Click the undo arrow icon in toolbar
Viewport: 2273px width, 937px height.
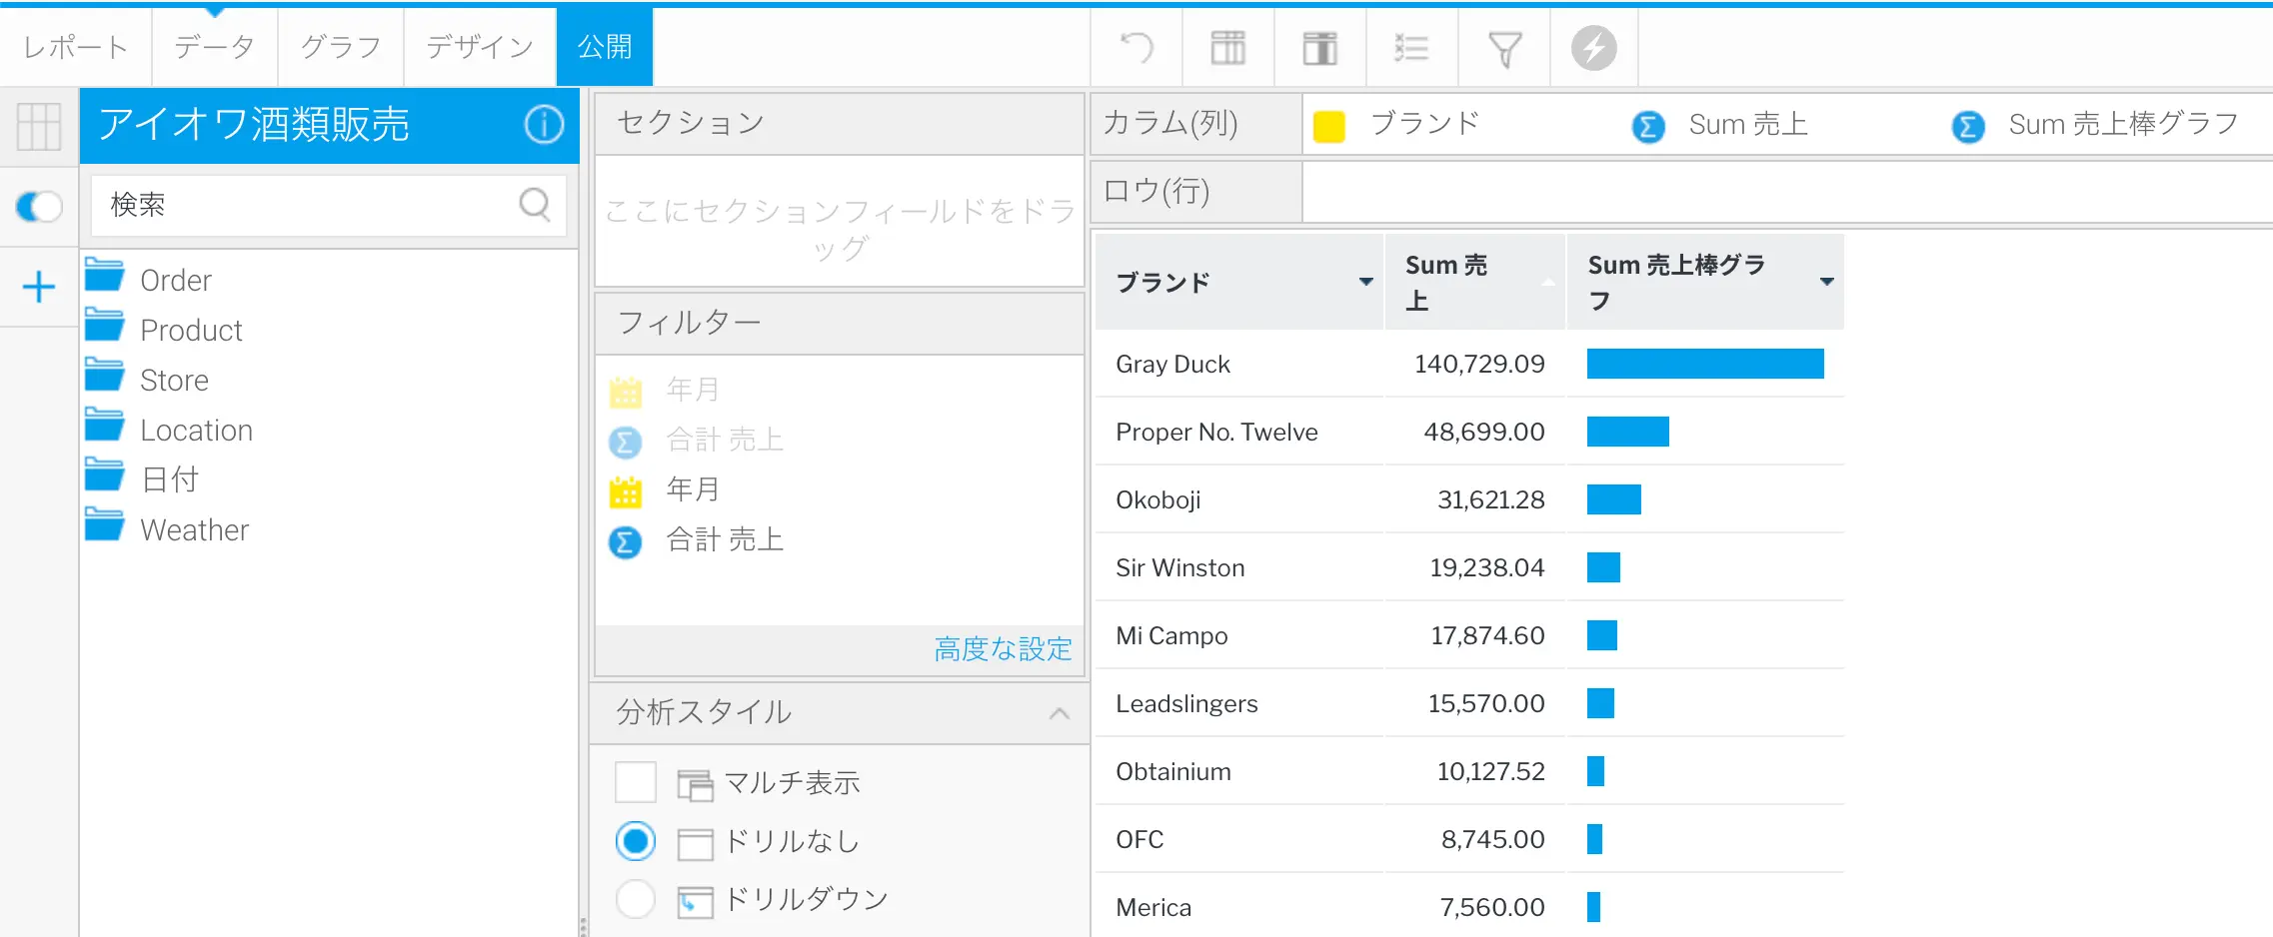pyautogui.click(x=1136, y=47)
